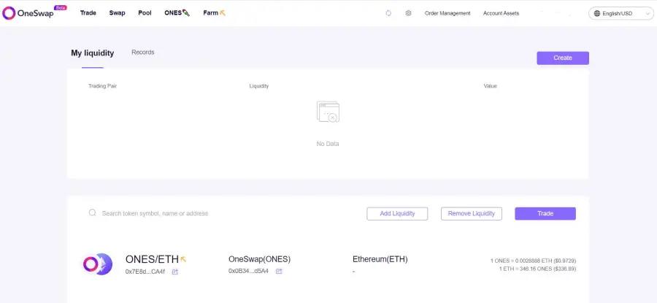Click the farm icon next to ONES/ETH

point(183,259)
